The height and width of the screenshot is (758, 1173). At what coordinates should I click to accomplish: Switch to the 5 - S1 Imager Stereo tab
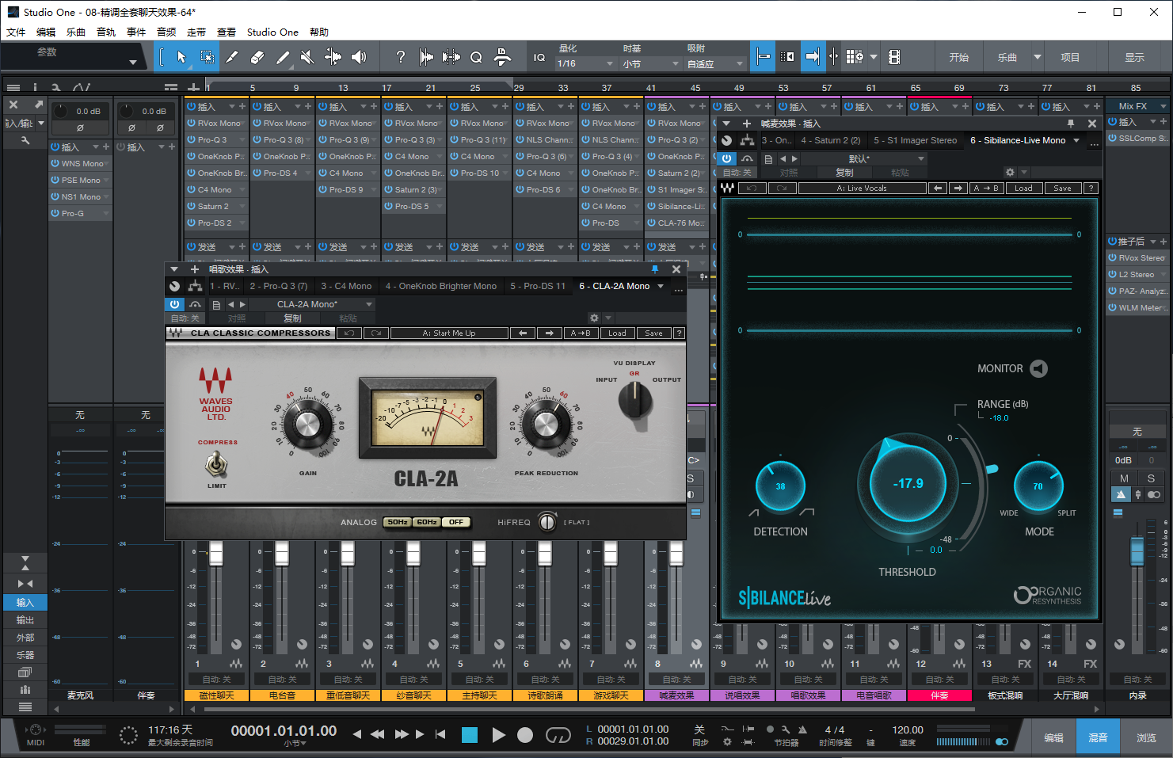click(x=915, y=140)
